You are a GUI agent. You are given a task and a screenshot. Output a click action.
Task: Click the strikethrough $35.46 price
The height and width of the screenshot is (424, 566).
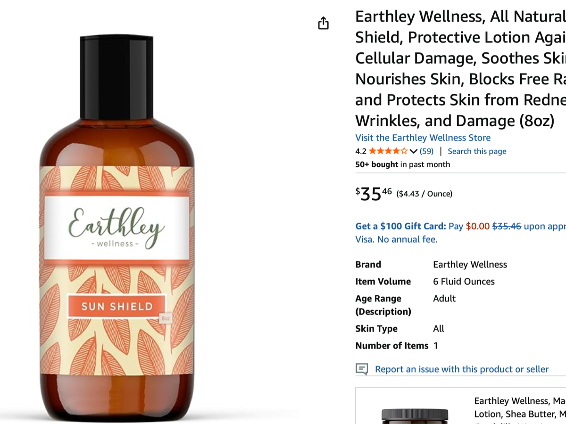point(507,226)
